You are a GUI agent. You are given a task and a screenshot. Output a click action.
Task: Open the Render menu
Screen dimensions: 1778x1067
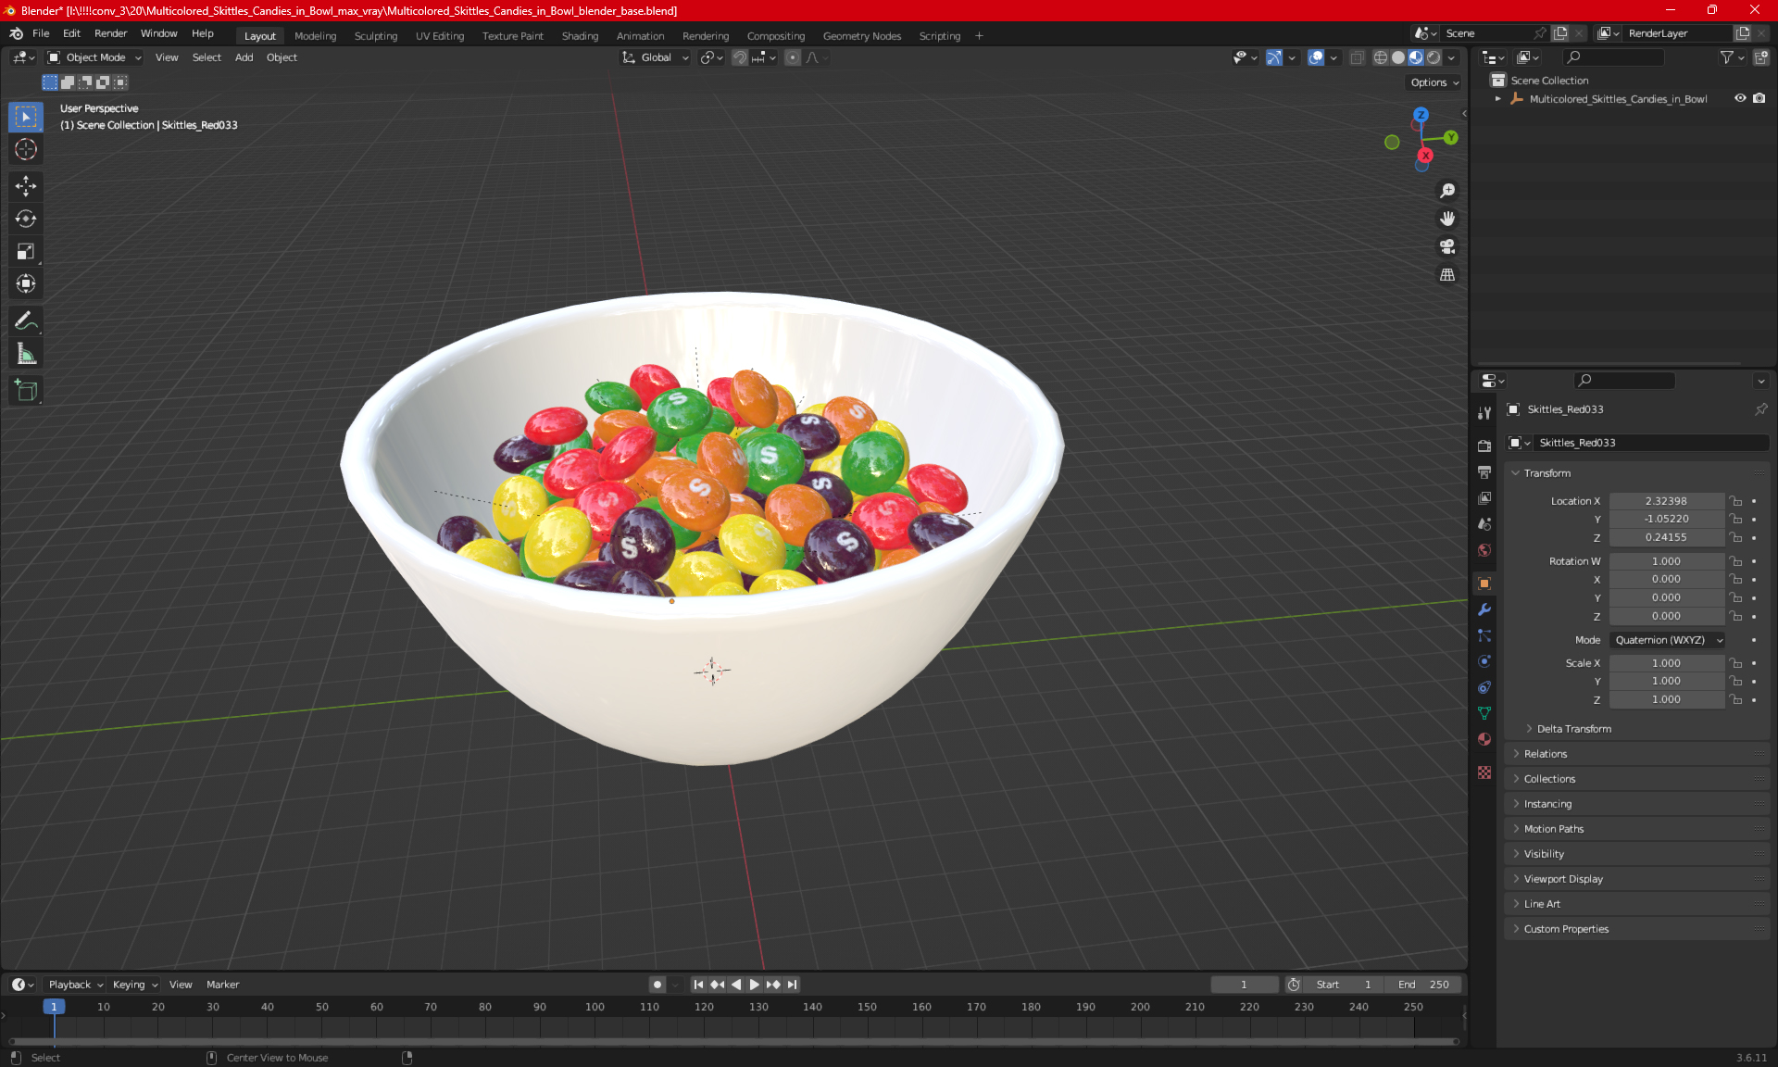(x=110, y=33)
